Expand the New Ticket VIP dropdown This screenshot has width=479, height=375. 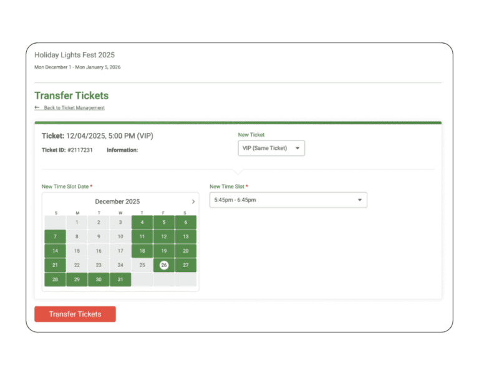point(271,149)
